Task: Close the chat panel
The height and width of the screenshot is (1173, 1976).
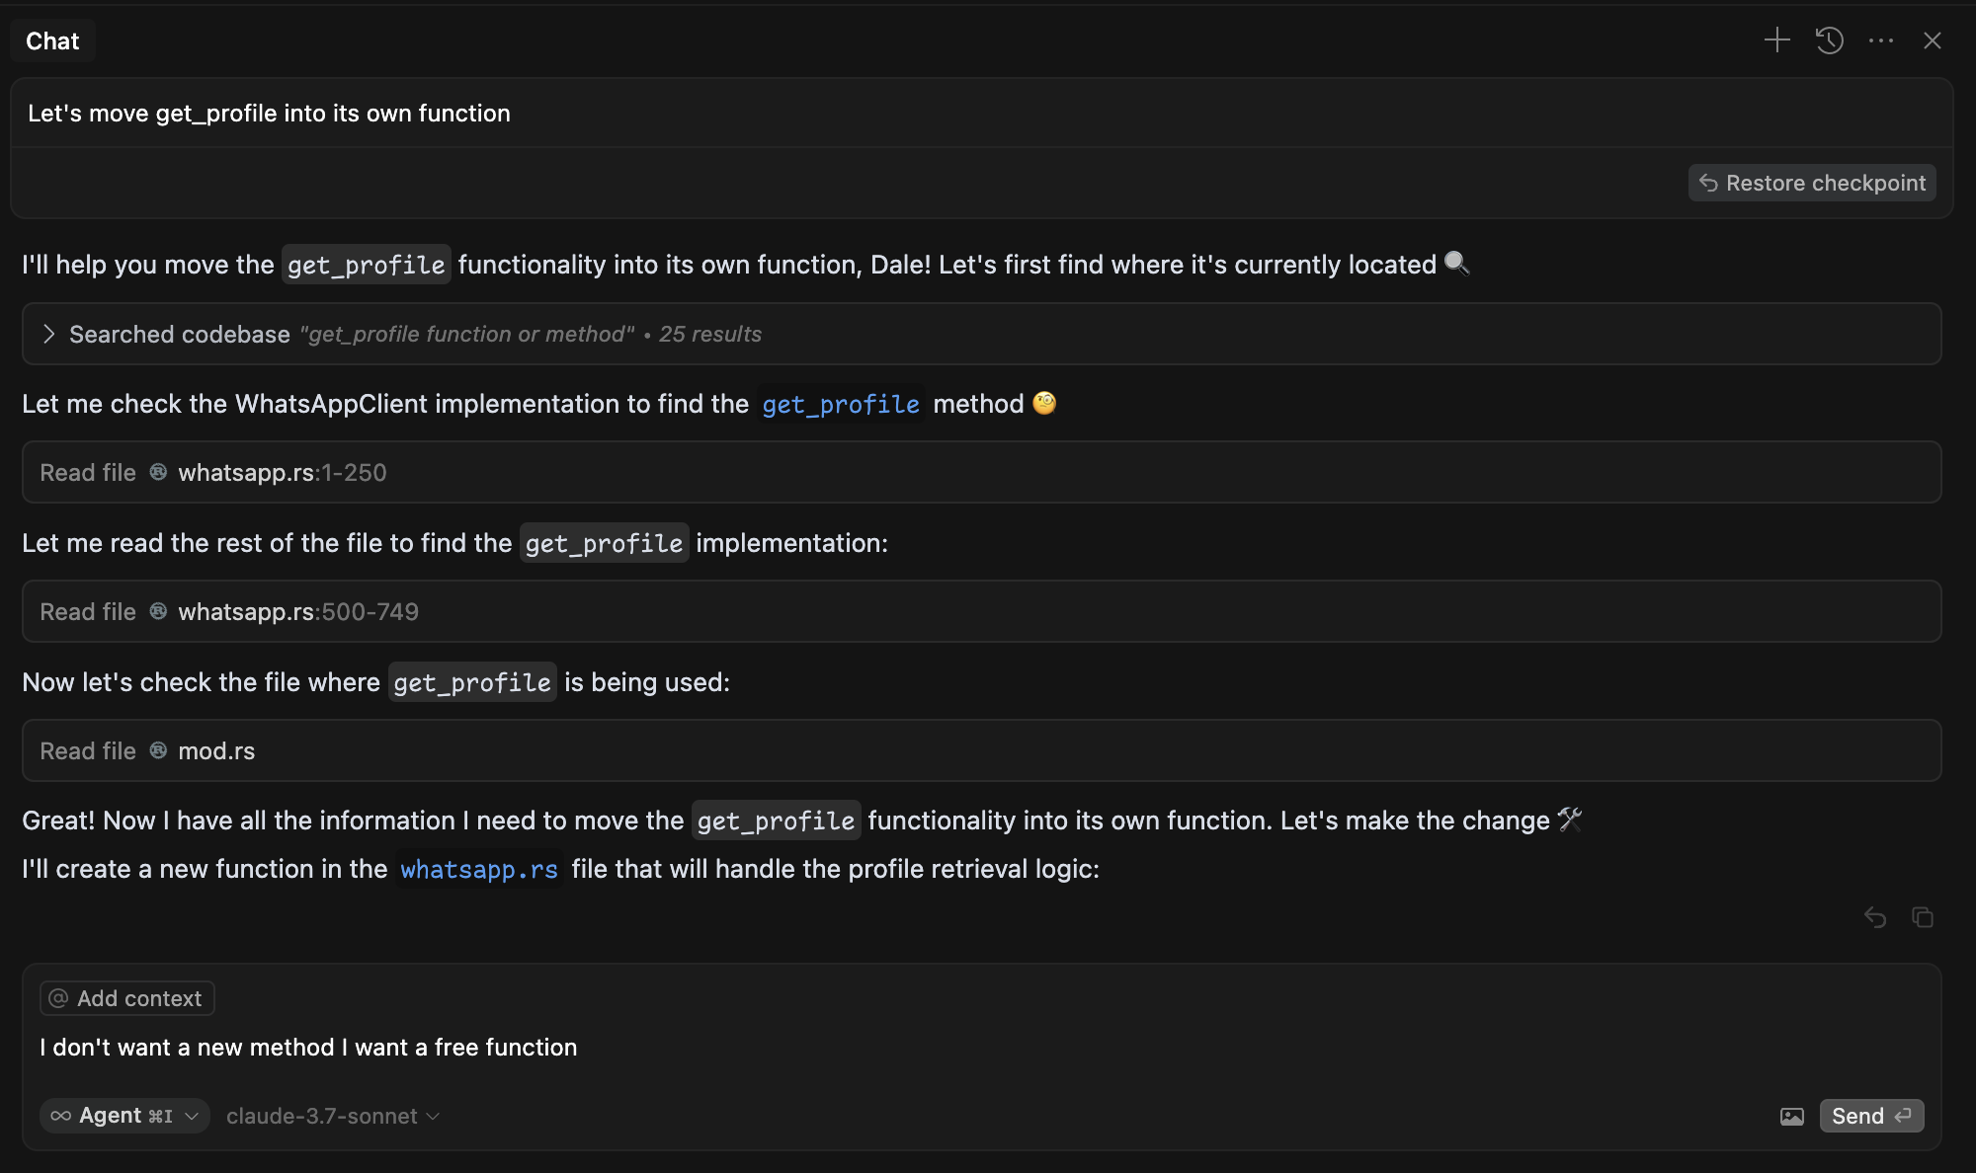Action: [1933, 40]
